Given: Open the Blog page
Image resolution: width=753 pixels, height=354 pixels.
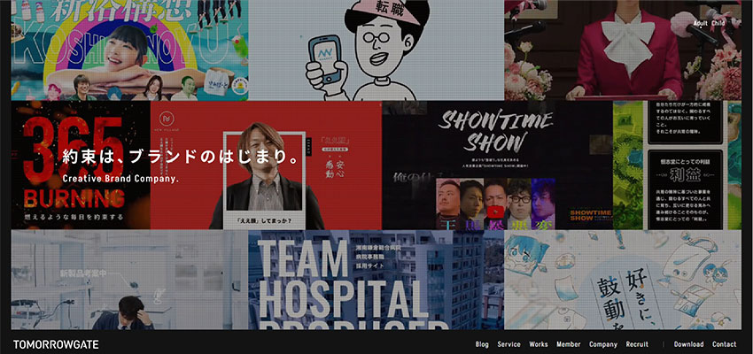Looking at the screenshot, I should [x=482, y=344].
